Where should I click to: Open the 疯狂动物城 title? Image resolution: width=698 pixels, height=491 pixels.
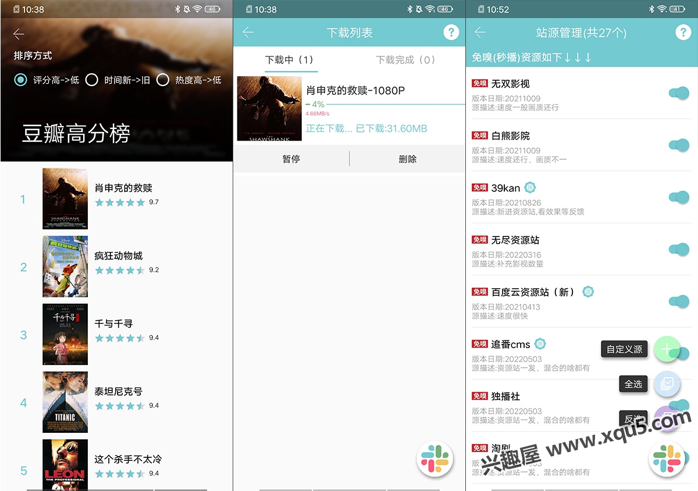(119, 256)
